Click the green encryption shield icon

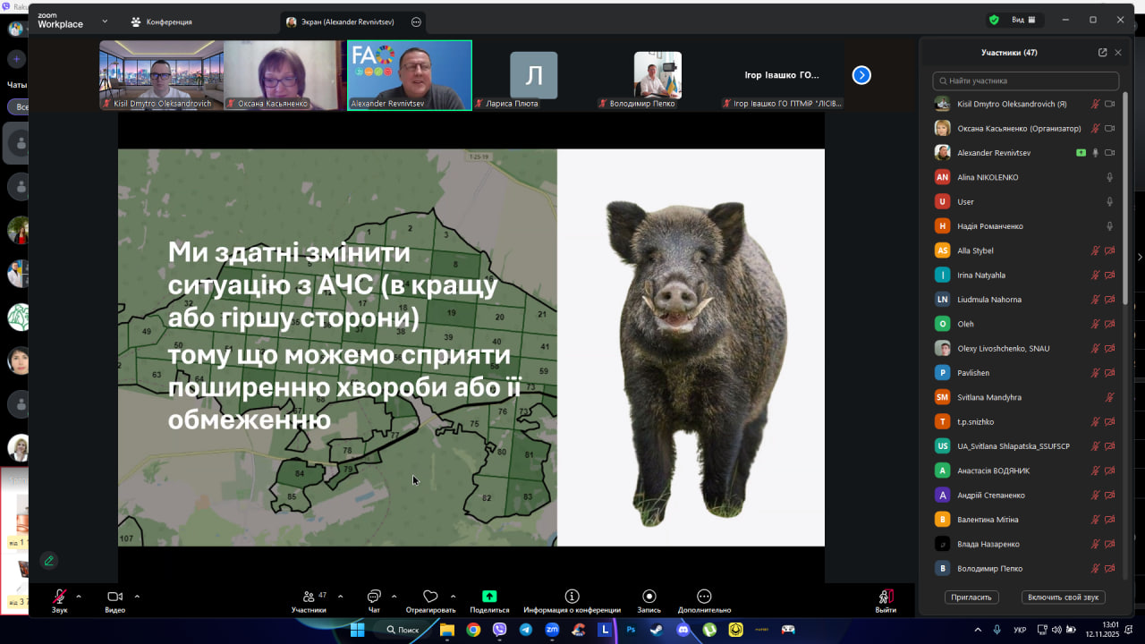(x=994, y=20)
